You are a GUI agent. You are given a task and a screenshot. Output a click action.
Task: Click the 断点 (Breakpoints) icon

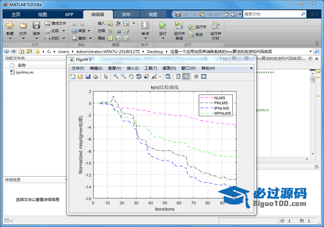(145, 25)
